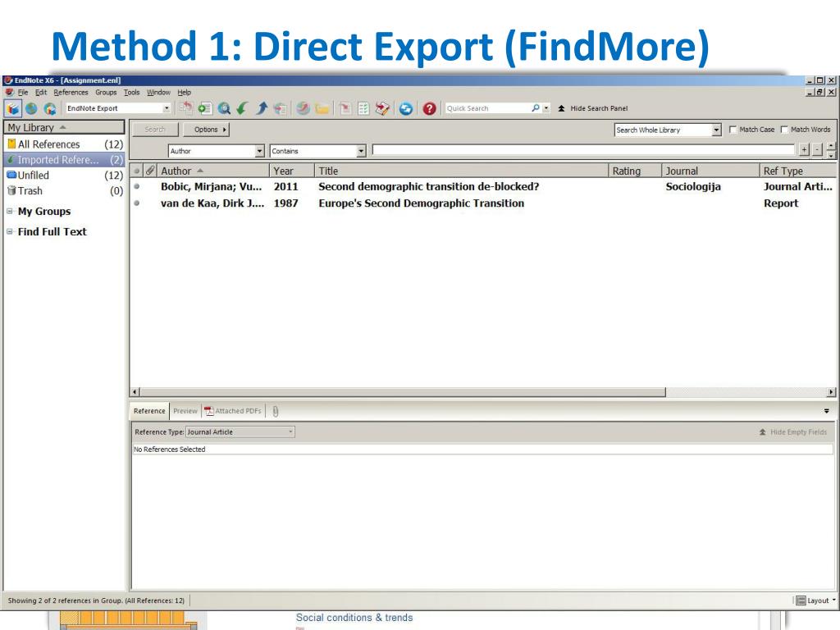
Task: Switch to the Attached PDFs tab
Action: coord(233,411)
